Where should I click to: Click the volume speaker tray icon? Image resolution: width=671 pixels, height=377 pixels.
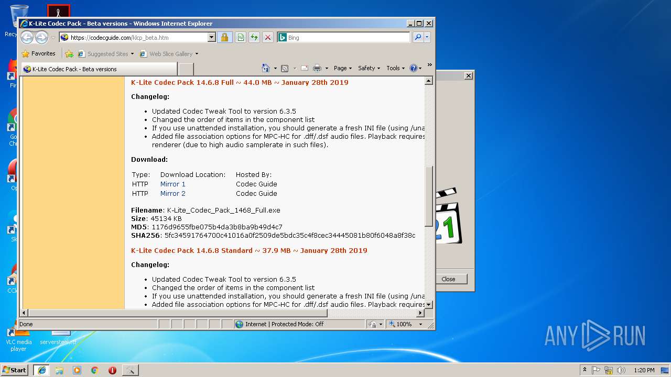621,370
